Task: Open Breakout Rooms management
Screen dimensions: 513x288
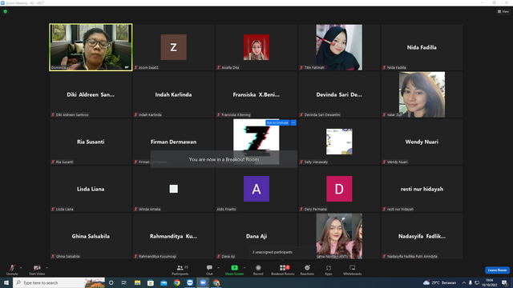Action: point(283,270)
